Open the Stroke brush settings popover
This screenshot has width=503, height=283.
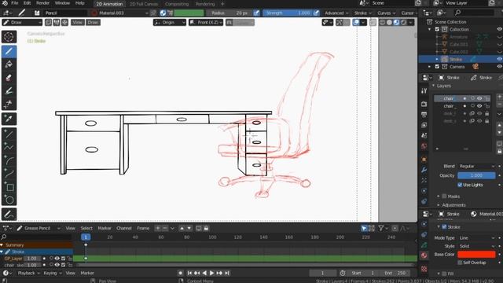362,13
